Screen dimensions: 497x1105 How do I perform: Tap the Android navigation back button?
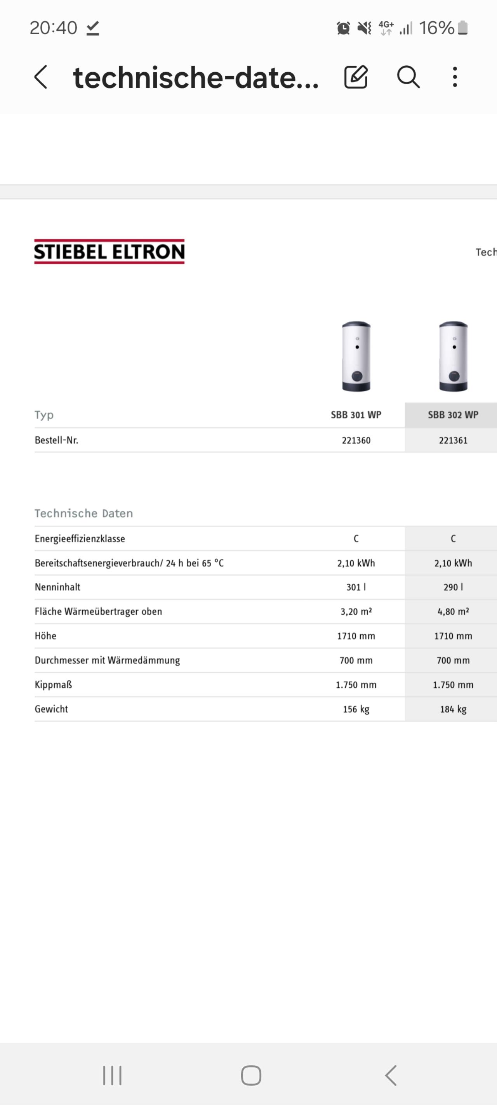391,1075
